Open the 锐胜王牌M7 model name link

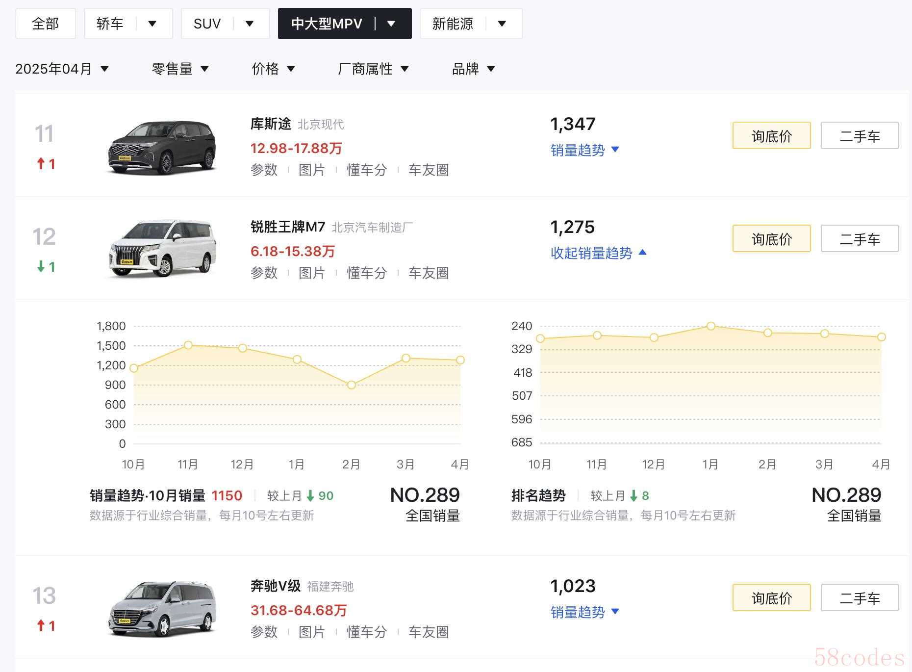288,227
